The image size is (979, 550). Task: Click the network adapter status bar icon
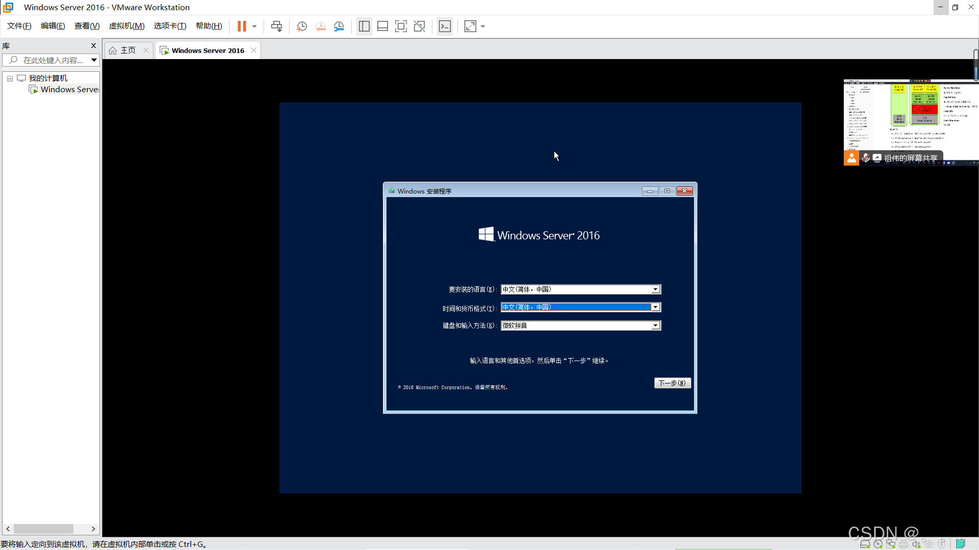(891, 544)
